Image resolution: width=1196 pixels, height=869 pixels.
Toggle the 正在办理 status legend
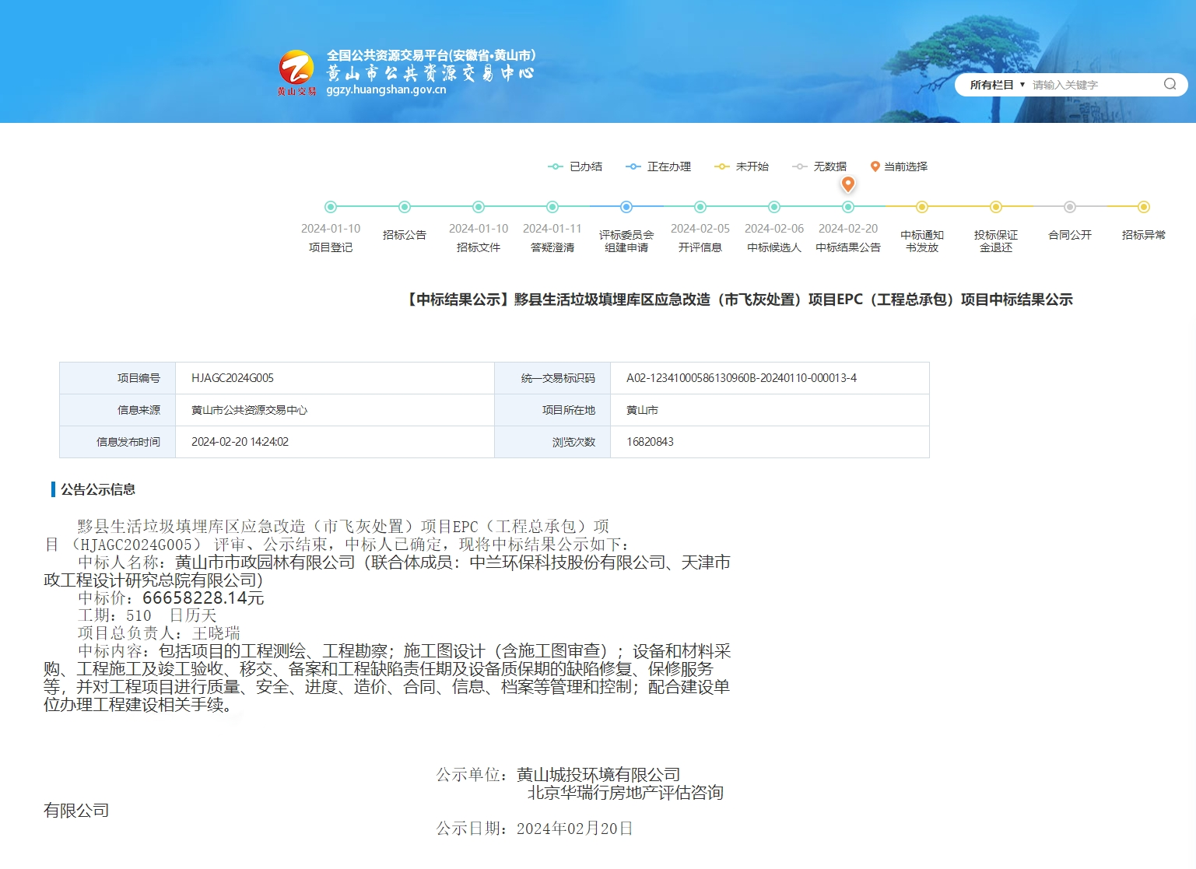tap(658, 166)
